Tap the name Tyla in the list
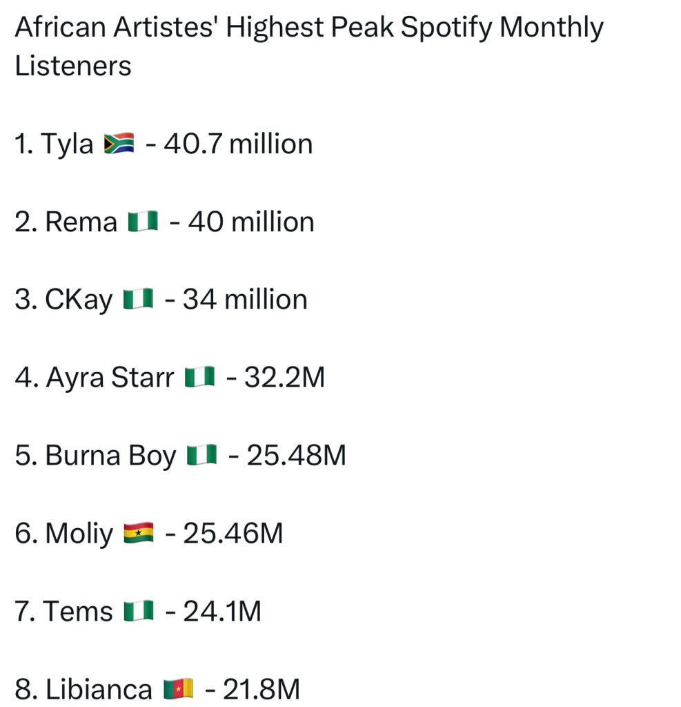Viewport: 681px width, 707px height. (68, 144)
